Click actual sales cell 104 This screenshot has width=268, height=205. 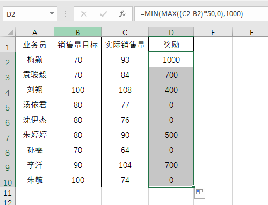(125, 165)
